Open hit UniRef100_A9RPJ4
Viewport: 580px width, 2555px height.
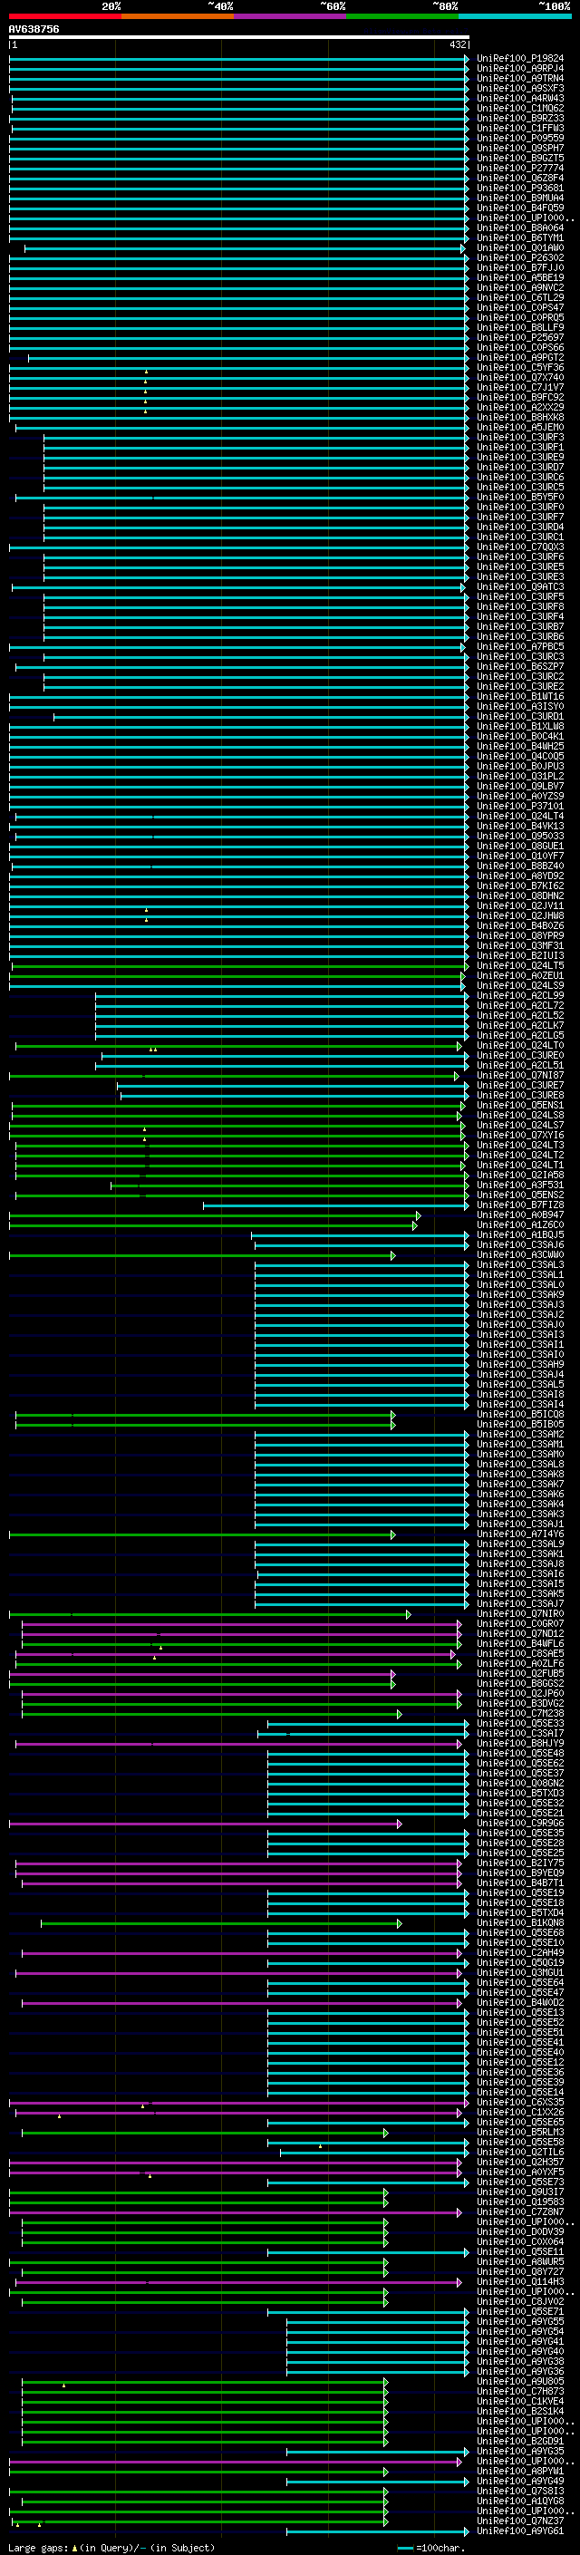[x=520, y=69]
